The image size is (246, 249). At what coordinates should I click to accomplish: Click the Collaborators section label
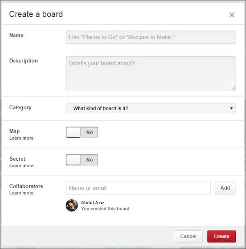[x=26, y=186]
